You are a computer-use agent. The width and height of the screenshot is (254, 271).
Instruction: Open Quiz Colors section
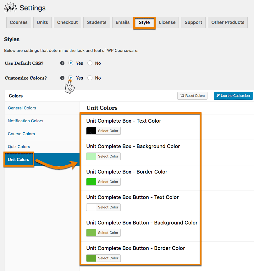tap(19, 147)
